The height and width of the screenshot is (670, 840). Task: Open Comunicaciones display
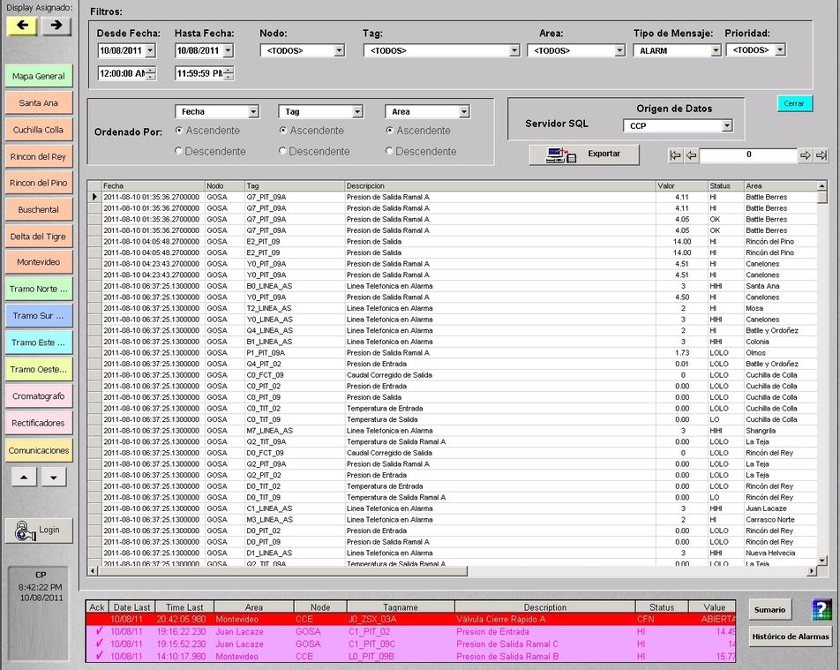(x=39, y=450)
